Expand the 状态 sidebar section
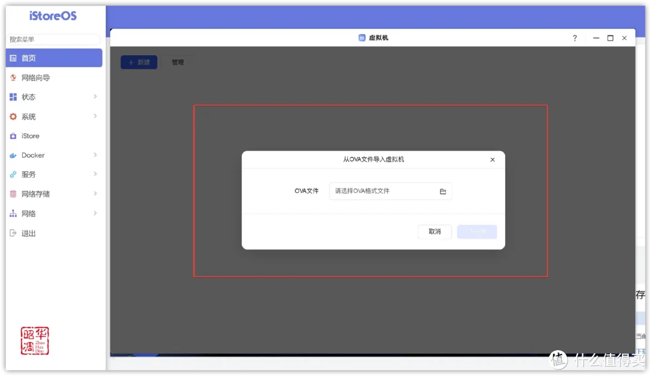Screen dimensions: 651x376 coord(95,96)
